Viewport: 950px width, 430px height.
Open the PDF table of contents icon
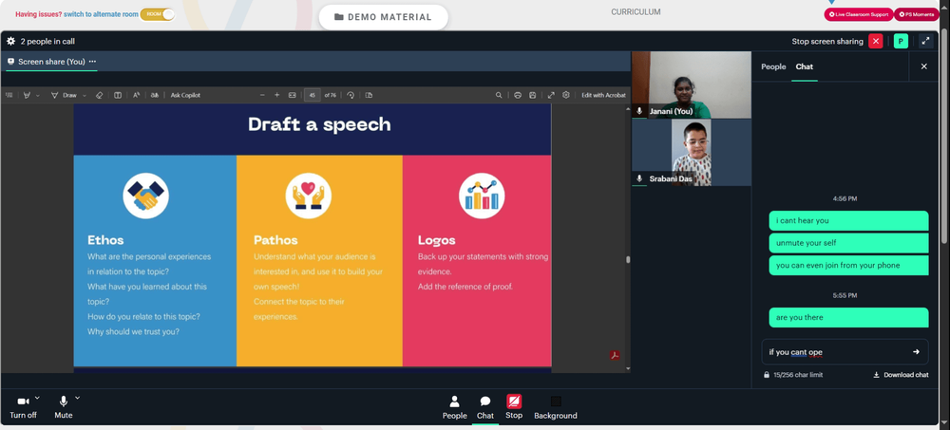9,95
